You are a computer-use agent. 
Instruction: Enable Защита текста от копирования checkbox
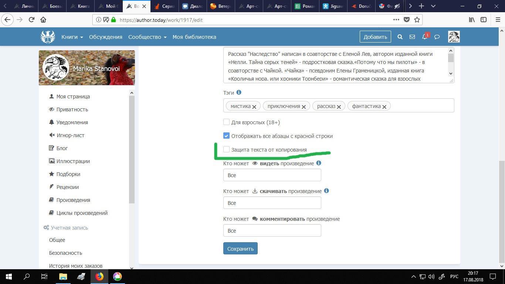coord(227,149)
